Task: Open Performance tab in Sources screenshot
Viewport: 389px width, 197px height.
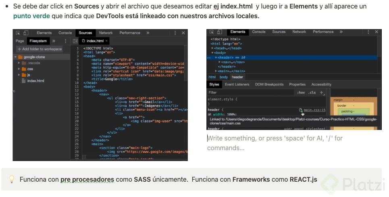Action: [130, 33]
